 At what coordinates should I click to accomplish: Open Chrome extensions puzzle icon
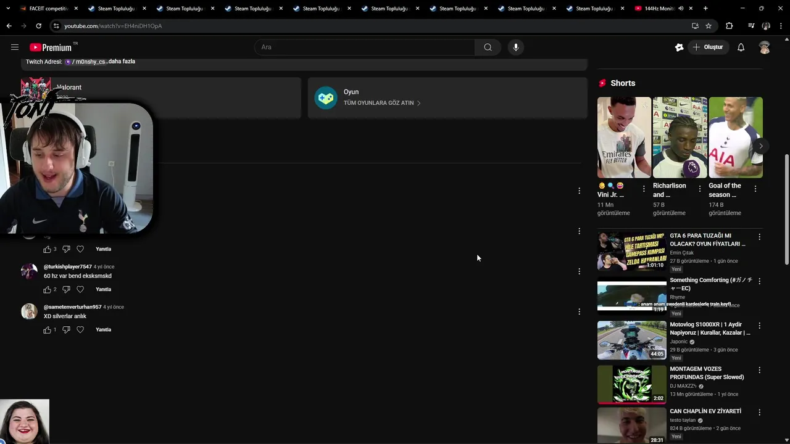click(729, 26)
